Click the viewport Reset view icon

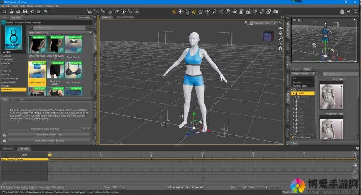(x=280, y=48)
